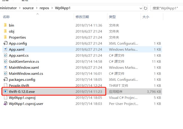Select the MainWindow.xaml.cs file name
The height and width of the screenshot is (129, 183).
(x=26, y=74)
